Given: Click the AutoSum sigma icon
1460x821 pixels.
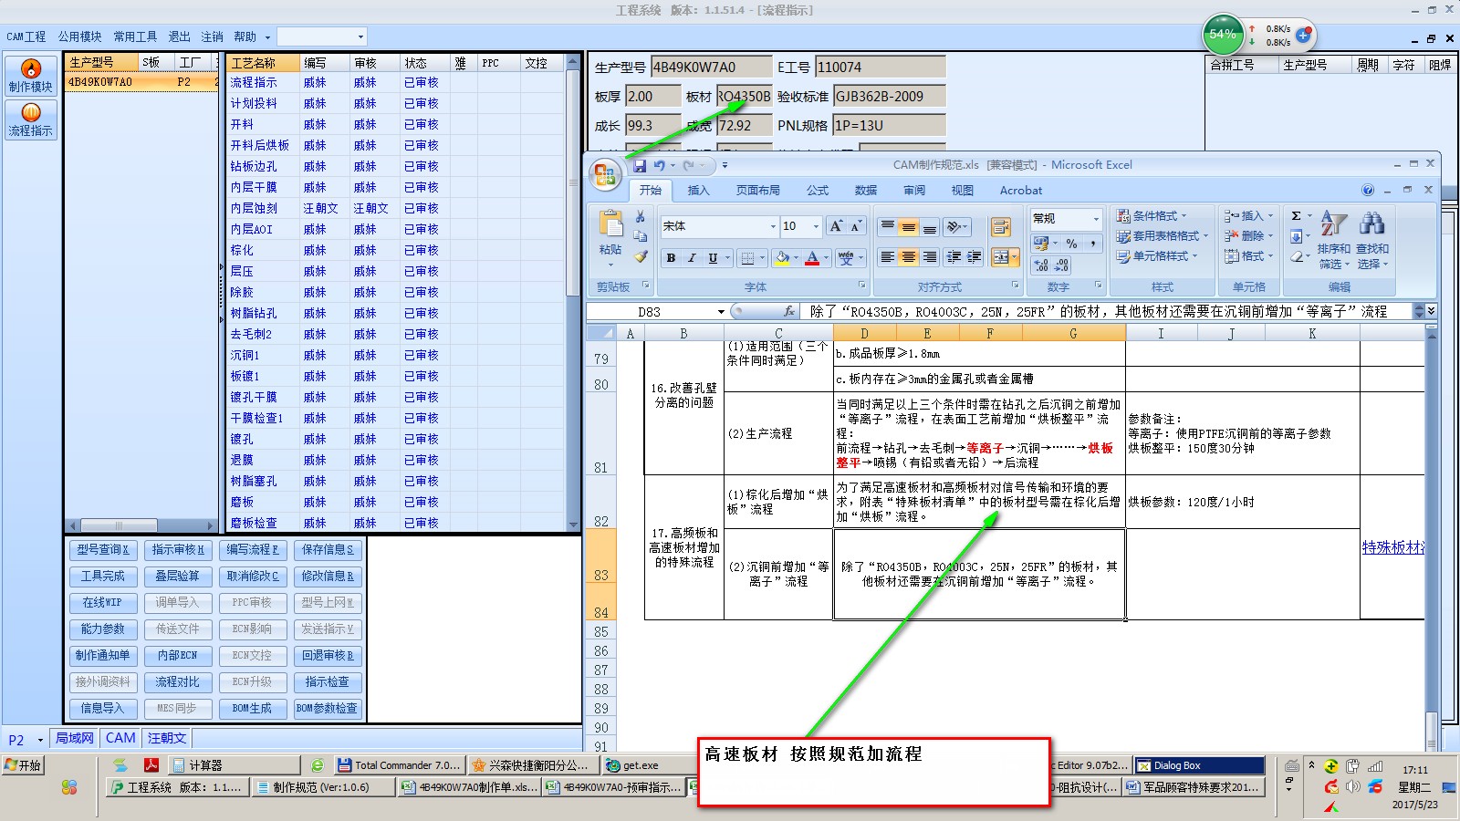Looking at the screenshot, I should (x=1296, y=216).
